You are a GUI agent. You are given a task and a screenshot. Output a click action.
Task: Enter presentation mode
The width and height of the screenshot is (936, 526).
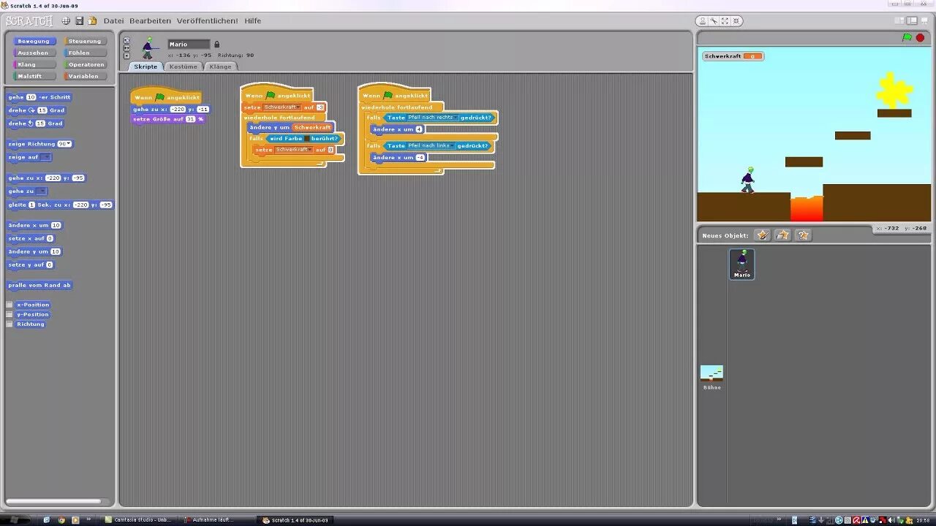tap(924, 20)
